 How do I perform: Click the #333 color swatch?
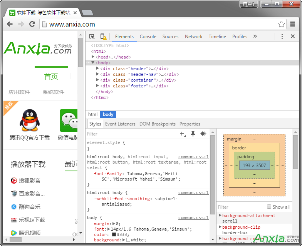coord(114,234)
